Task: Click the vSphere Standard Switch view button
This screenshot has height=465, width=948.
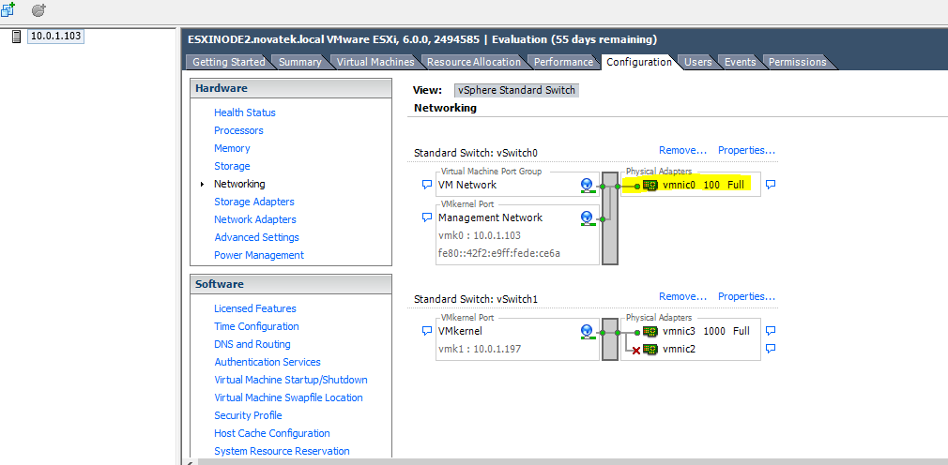Action: [517, 91]
